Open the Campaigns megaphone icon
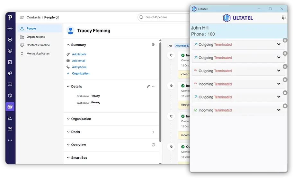 (x=10, y=73)
